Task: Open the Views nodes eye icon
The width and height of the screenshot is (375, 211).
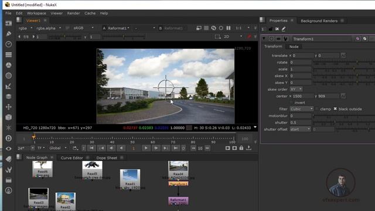Action: 9,148
